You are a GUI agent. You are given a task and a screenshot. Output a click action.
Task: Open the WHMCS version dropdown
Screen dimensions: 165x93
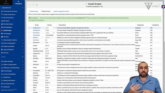point(48,38)
